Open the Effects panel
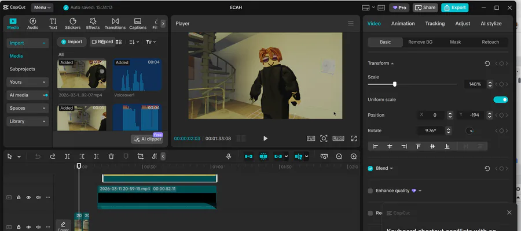Screen dimensions: 521x231 (x=93, y=24)
